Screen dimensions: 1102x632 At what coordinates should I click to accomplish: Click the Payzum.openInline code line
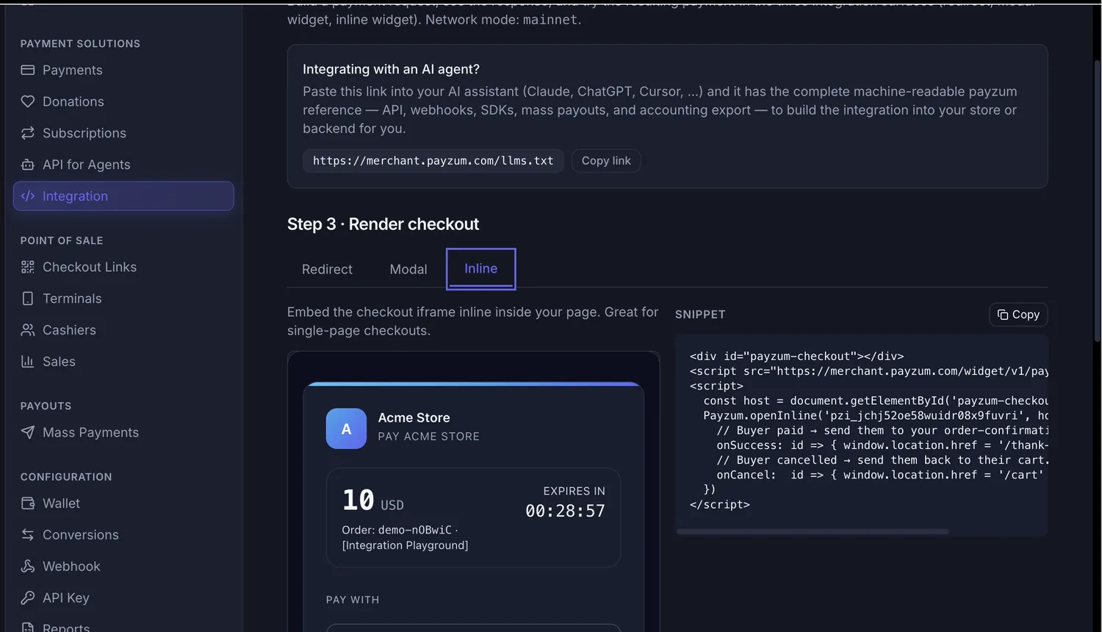[x=876, y=415]
